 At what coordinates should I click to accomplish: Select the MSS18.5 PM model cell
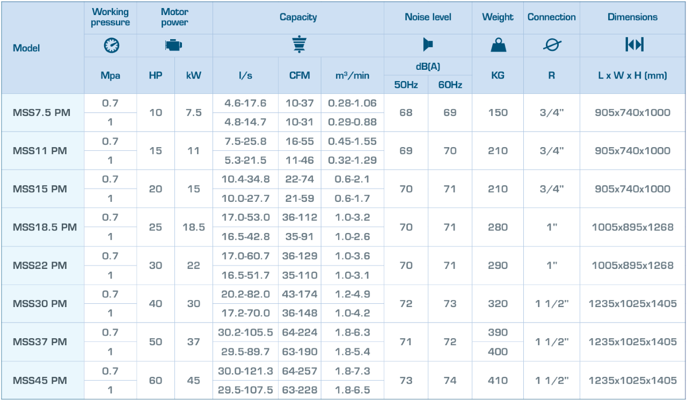(x=45, y=227)
